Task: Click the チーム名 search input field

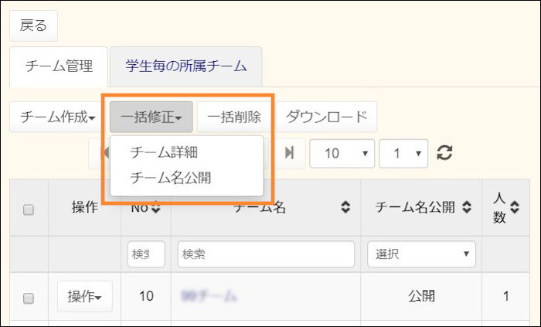Action: pos(265,253)
